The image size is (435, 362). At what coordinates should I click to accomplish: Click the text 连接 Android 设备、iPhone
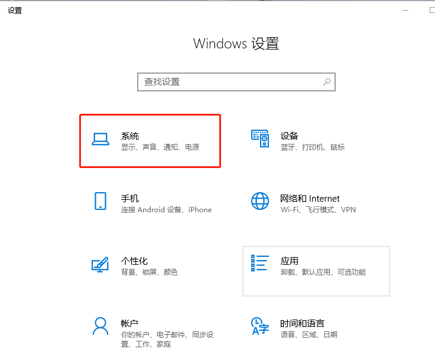pos(166,210)
